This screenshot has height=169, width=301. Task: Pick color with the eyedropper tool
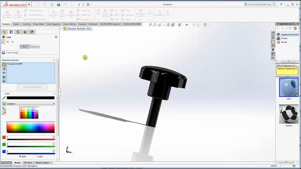[4, 98]
